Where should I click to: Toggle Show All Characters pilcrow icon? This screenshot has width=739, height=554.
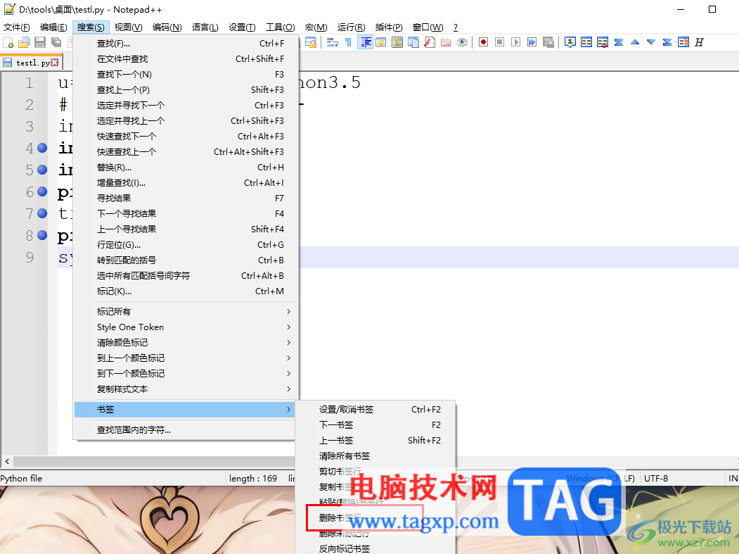tap(348, 42)
